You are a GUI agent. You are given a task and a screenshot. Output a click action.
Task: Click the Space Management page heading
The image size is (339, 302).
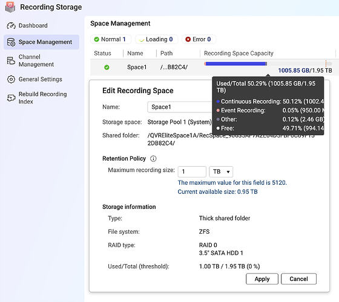click(x=120, y=24)
